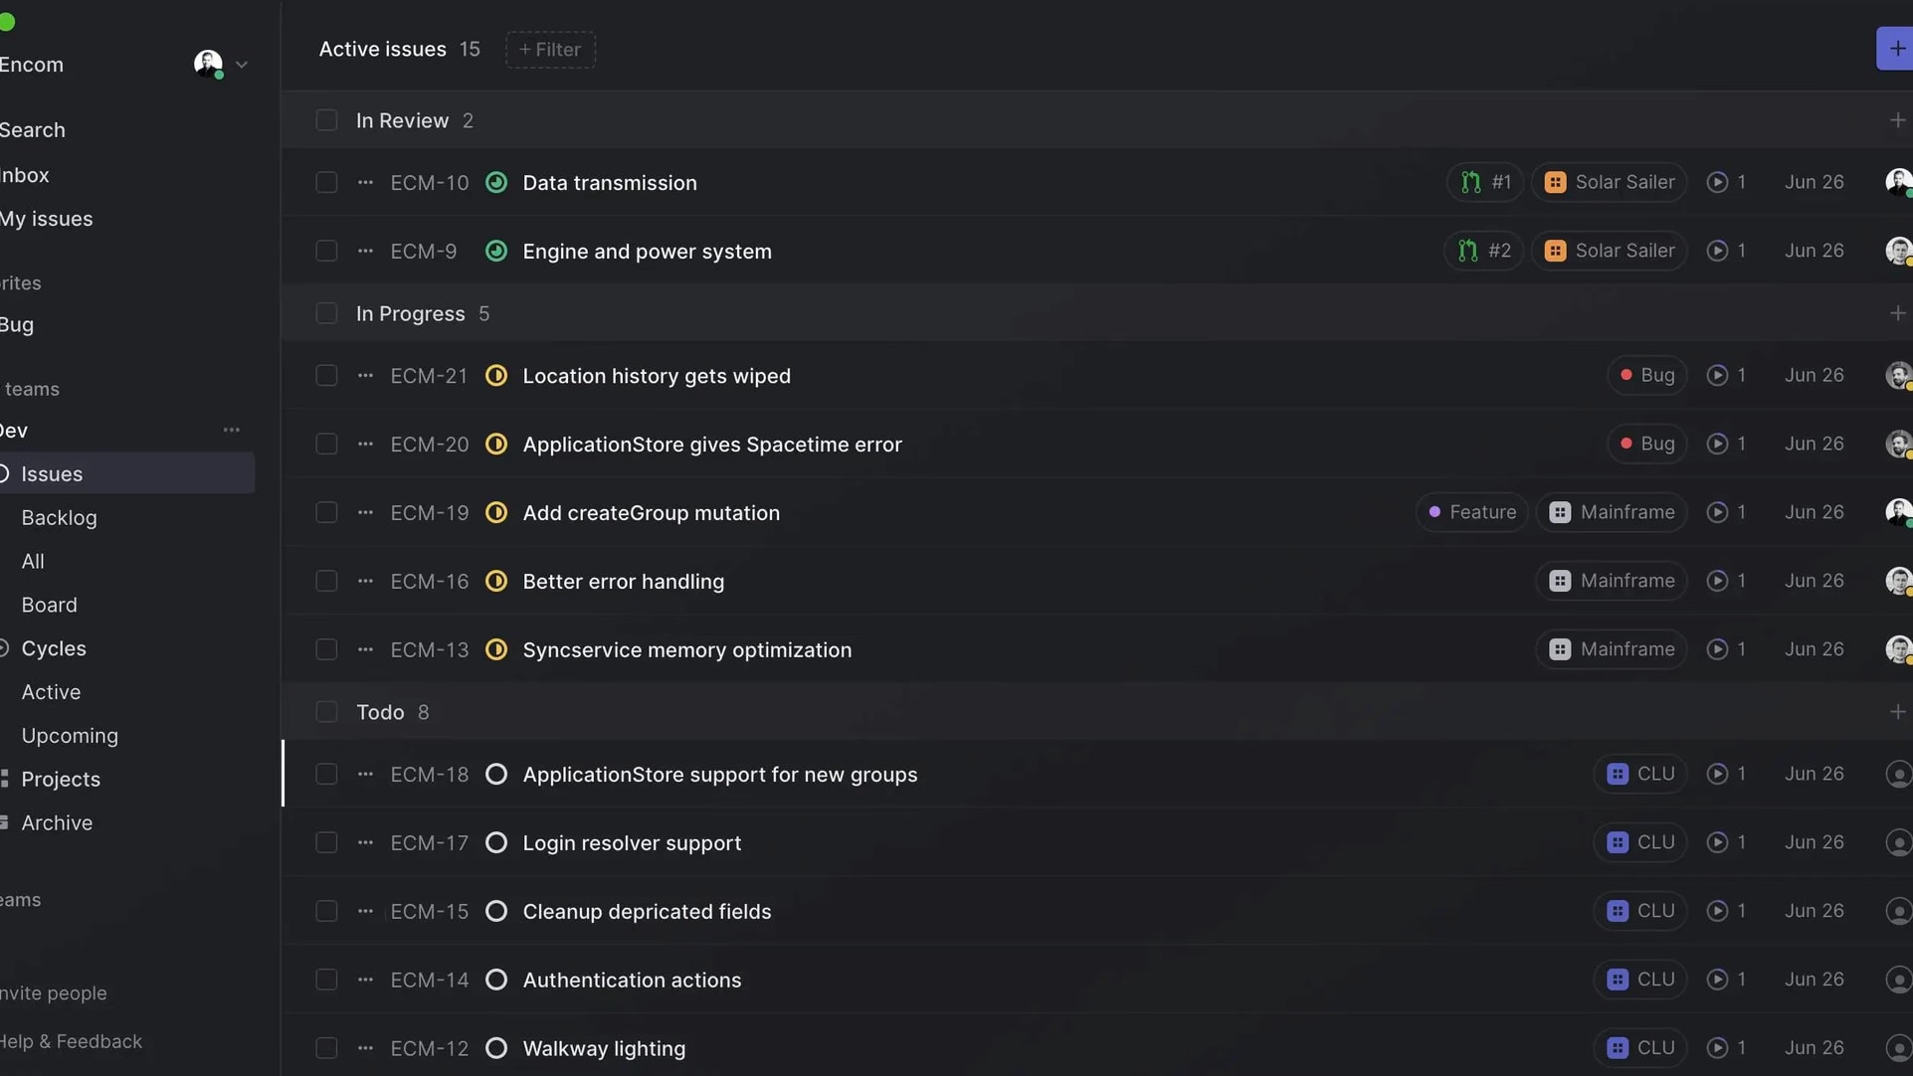Click the red Bug label on ECM-21
The width and height of the screenshot is (1913, 1076).
point(1646,375)
